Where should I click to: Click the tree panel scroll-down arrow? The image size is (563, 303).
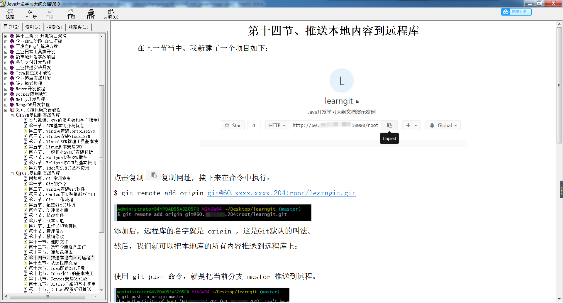101,290
